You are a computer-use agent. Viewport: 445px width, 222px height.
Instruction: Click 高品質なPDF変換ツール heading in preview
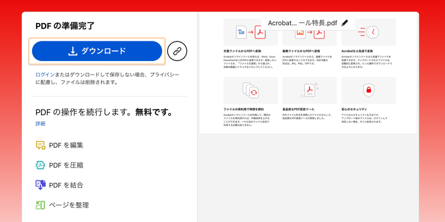[x=298, y=110]
